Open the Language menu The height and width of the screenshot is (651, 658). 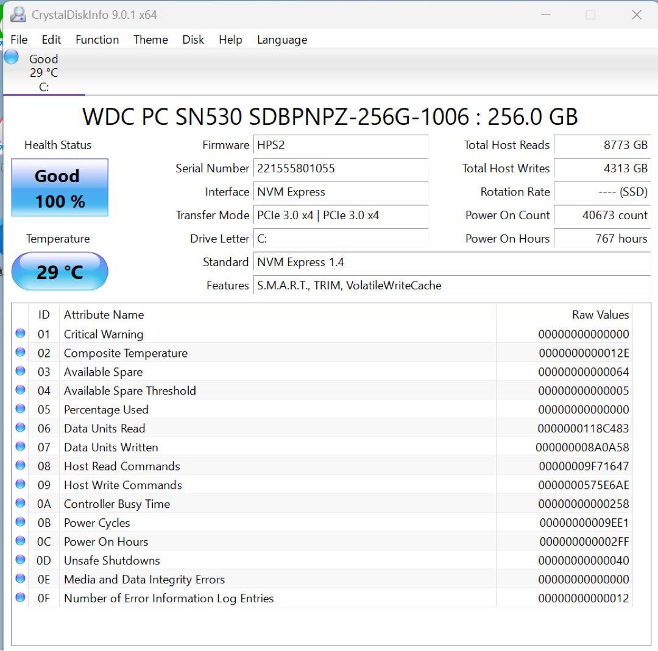281,40
